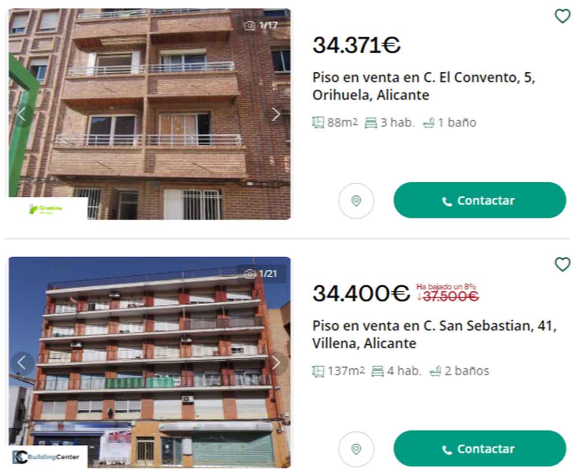Open the Piso en C. San Sebastian listing title

[434, 335]
